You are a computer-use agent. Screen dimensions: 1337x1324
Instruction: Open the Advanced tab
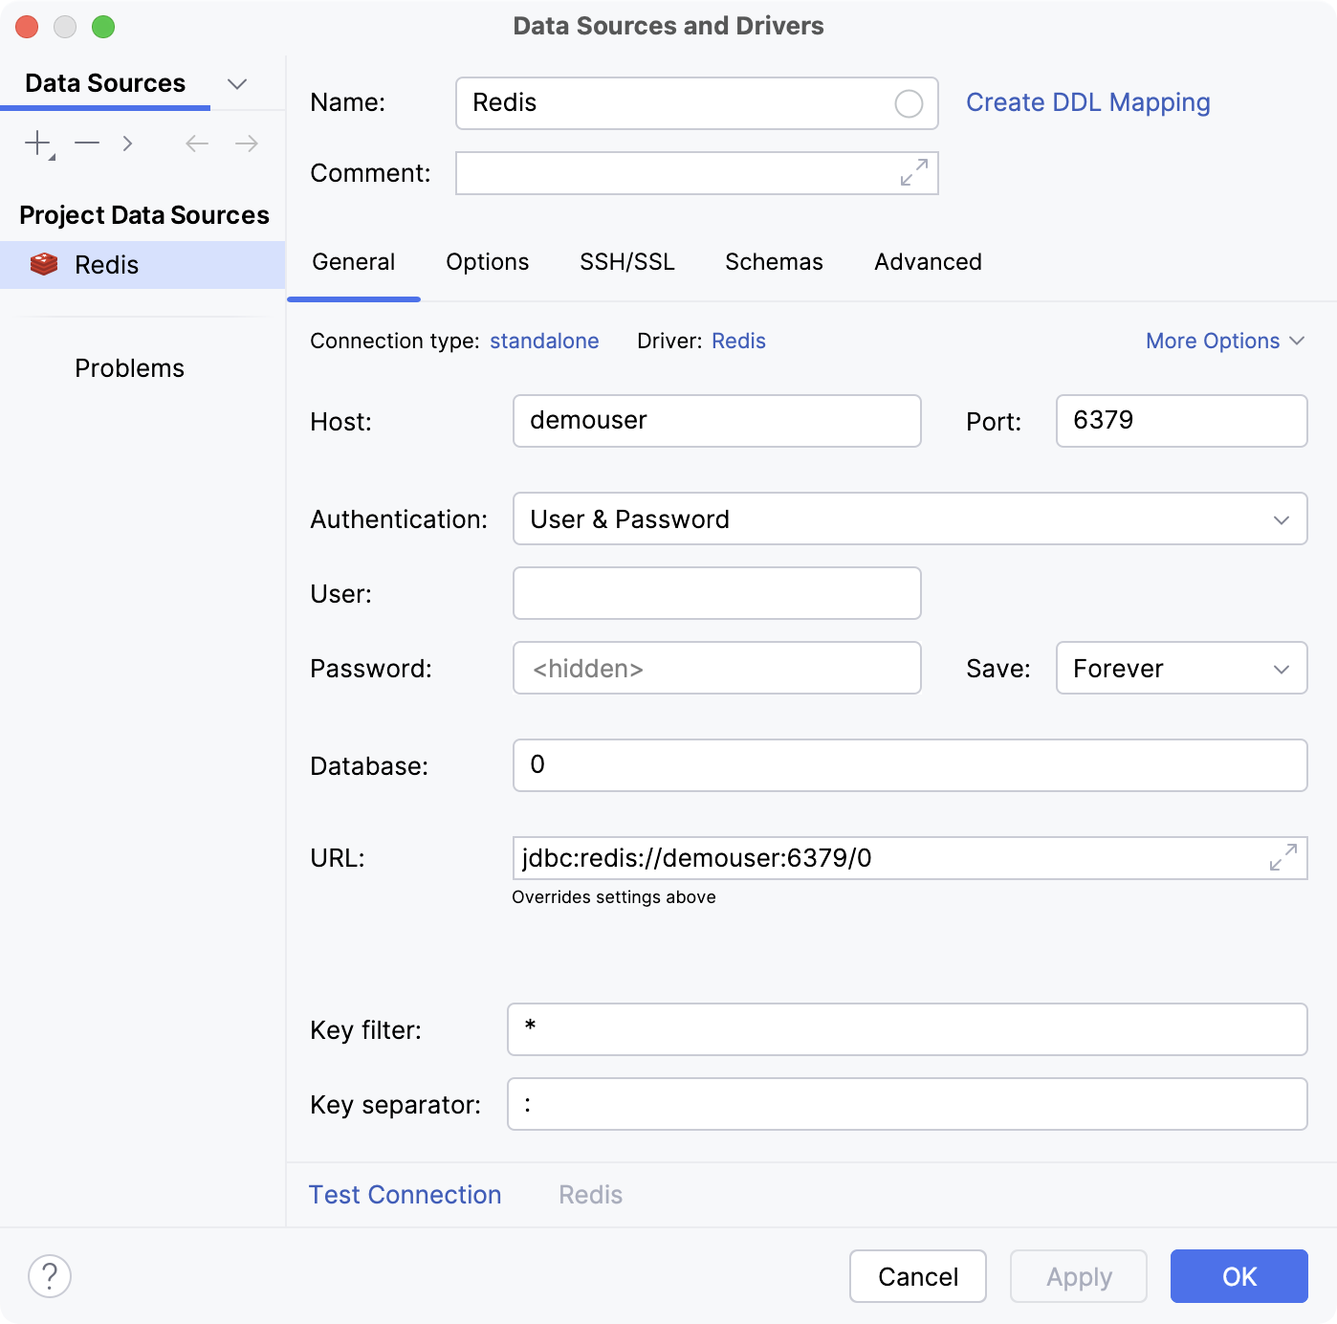927,261
